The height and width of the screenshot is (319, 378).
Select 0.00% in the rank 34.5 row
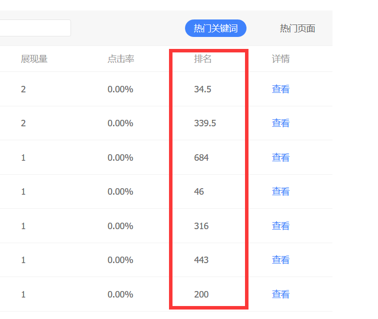tap(120, 89)
